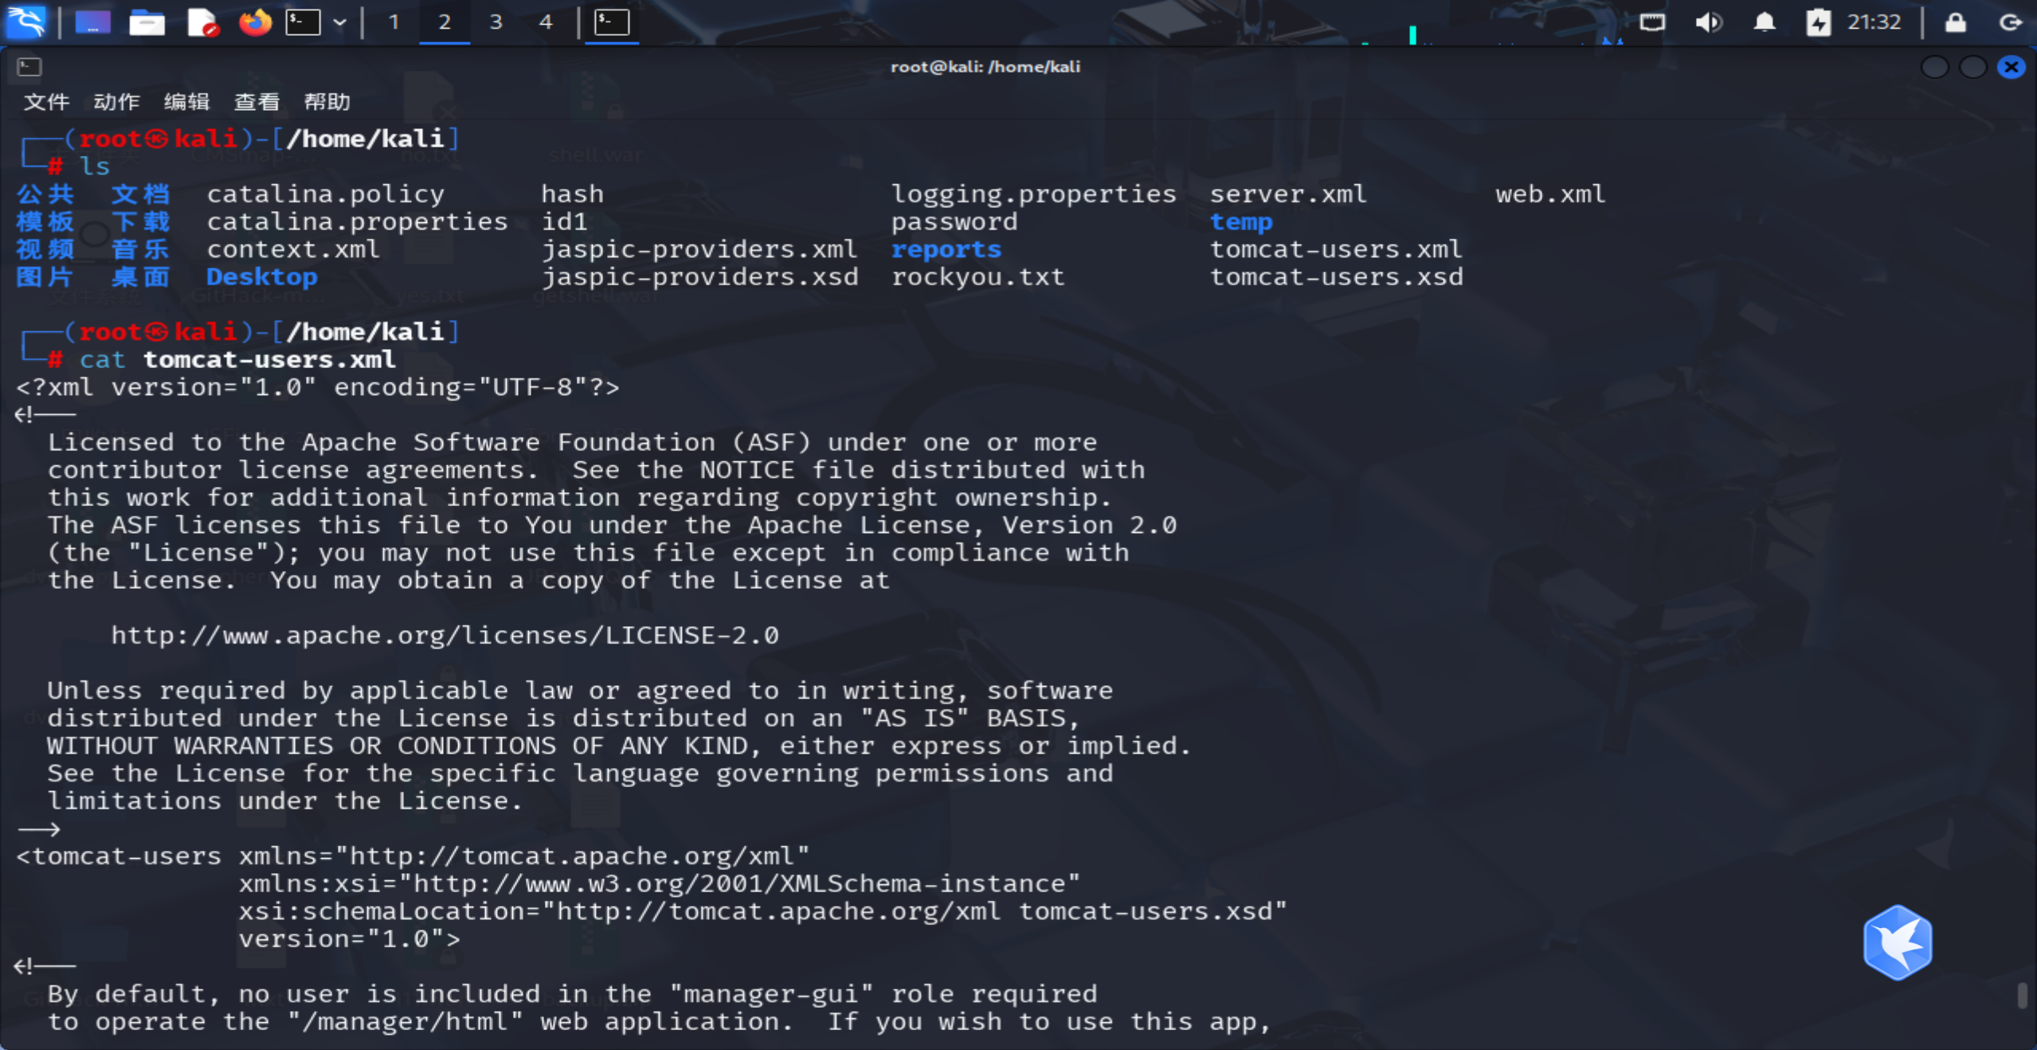
Task: Click 'password' file name
Action: pyautogui.click(x=954, y=222)
